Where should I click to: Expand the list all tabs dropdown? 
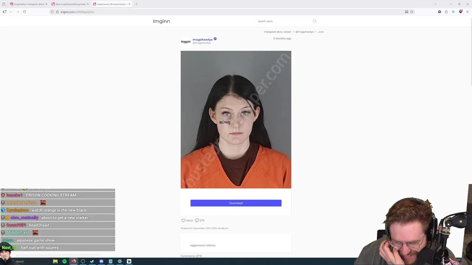coord(435,4)
